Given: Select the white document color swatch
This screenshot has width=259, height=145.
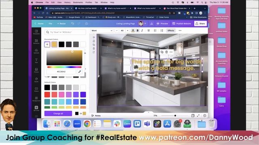Looking at the screenshot, I should point(83,44).
